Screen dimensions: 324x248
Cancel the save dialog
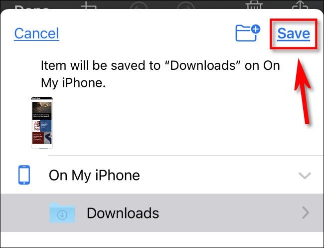point(36,33)
